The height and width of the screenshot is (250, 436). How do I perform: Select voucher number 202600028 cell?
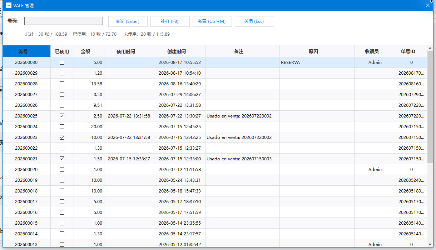click(26, 84)
